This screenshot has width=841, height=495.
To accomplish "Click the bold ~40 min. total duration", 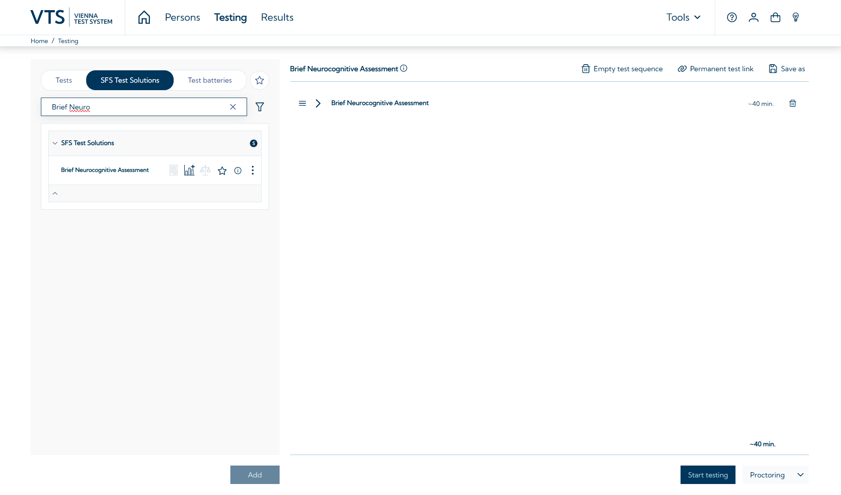I will tap(763, 444).
